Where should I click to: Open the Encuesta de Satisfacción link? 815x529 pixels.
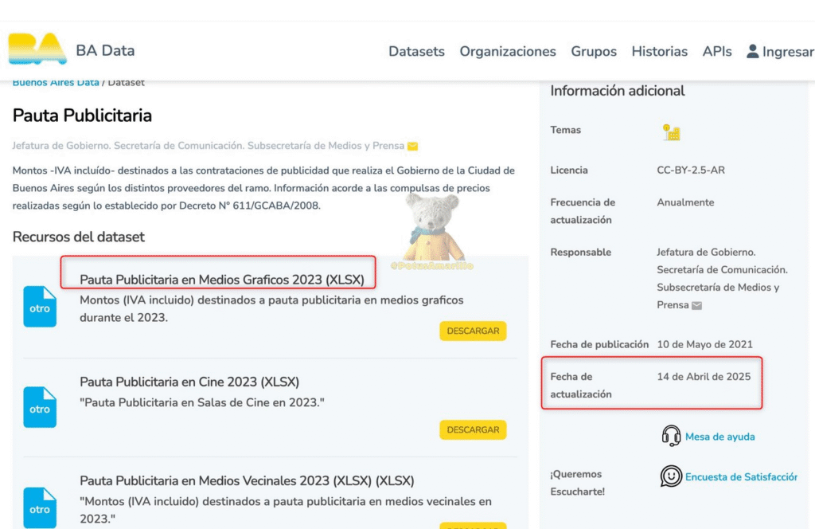pyautogui.click(x=741, y=477)
